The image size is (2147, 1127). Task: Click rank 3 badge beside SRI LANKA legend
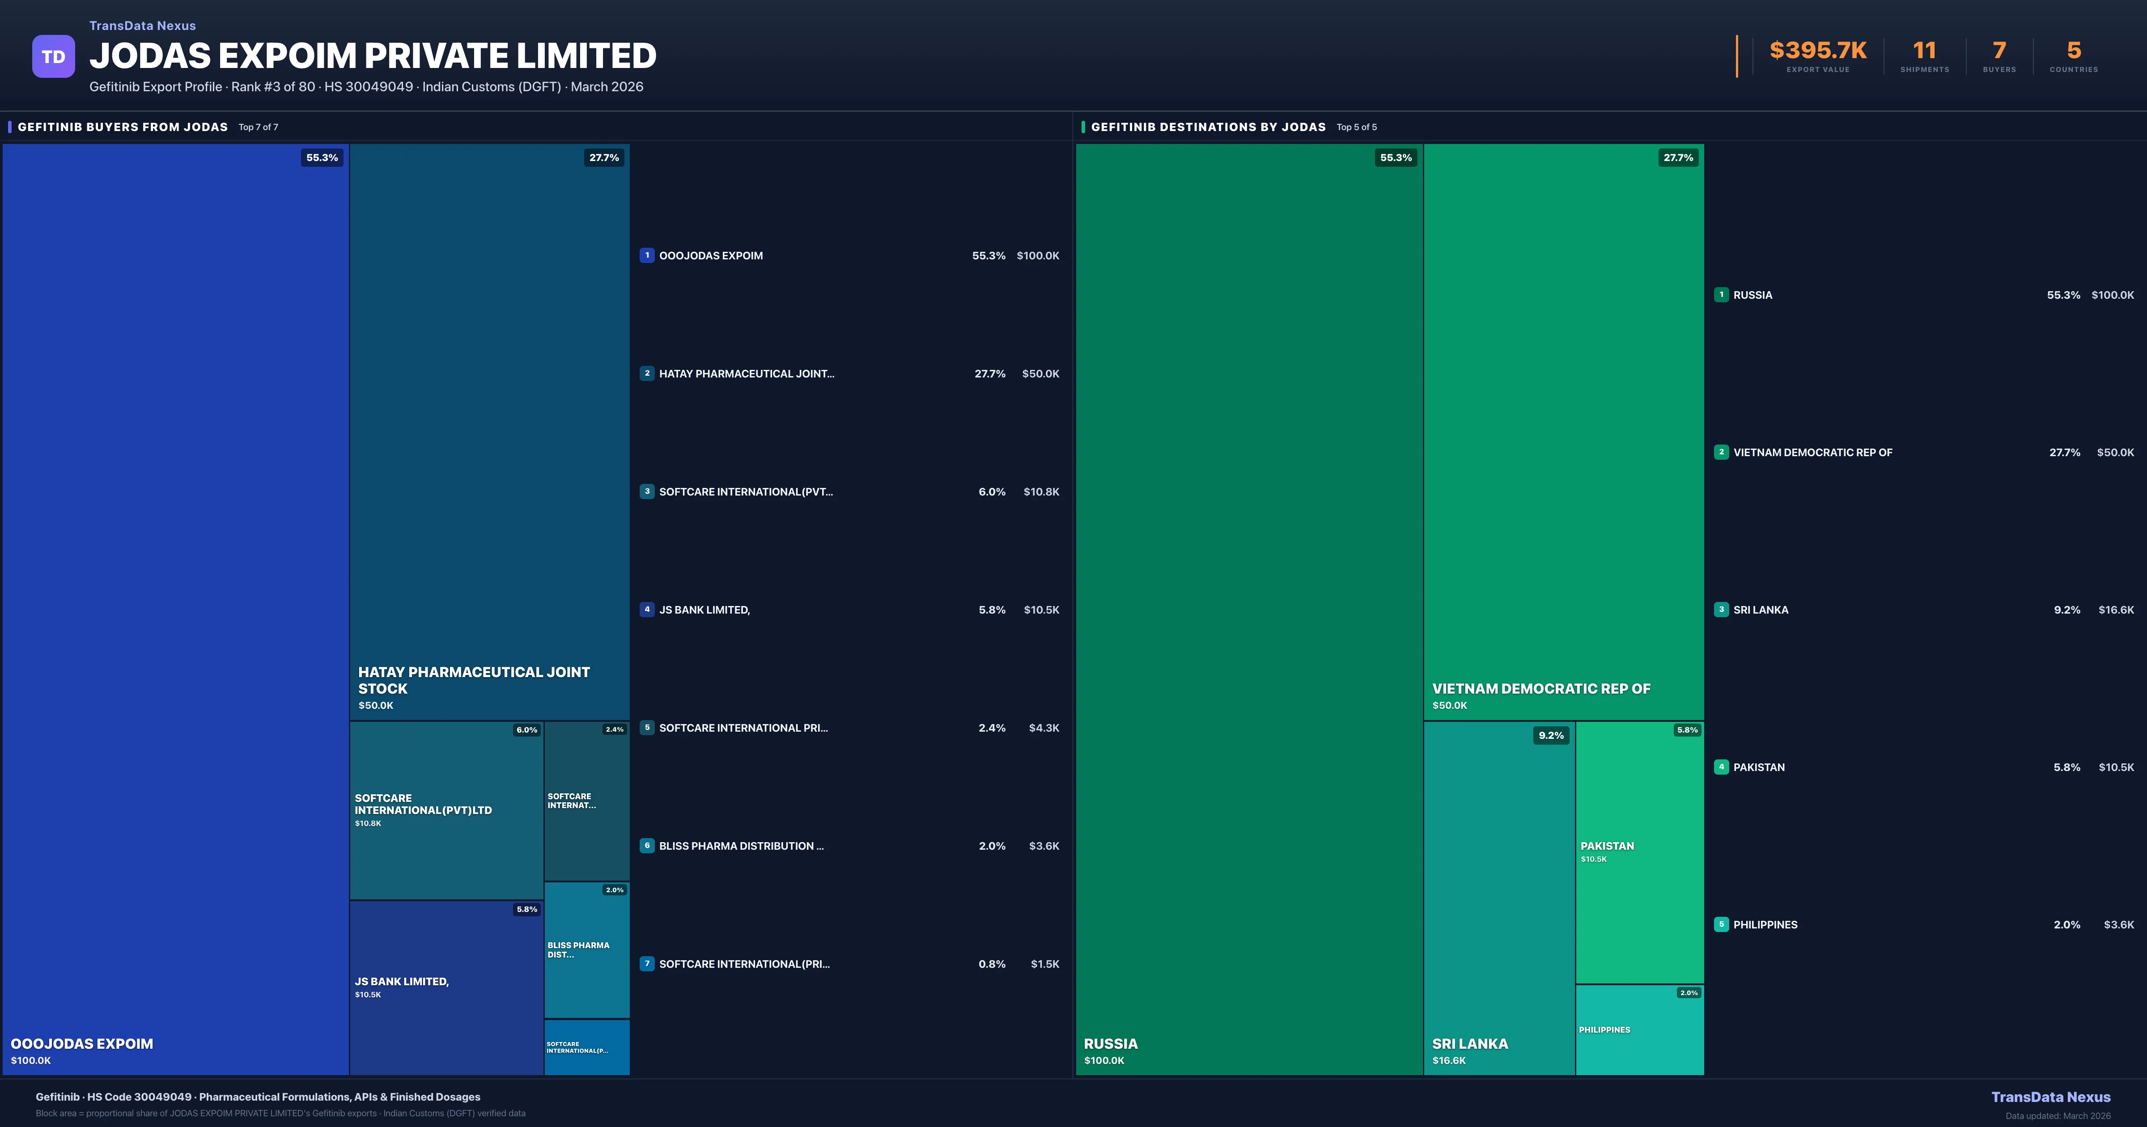[1721, 610]
